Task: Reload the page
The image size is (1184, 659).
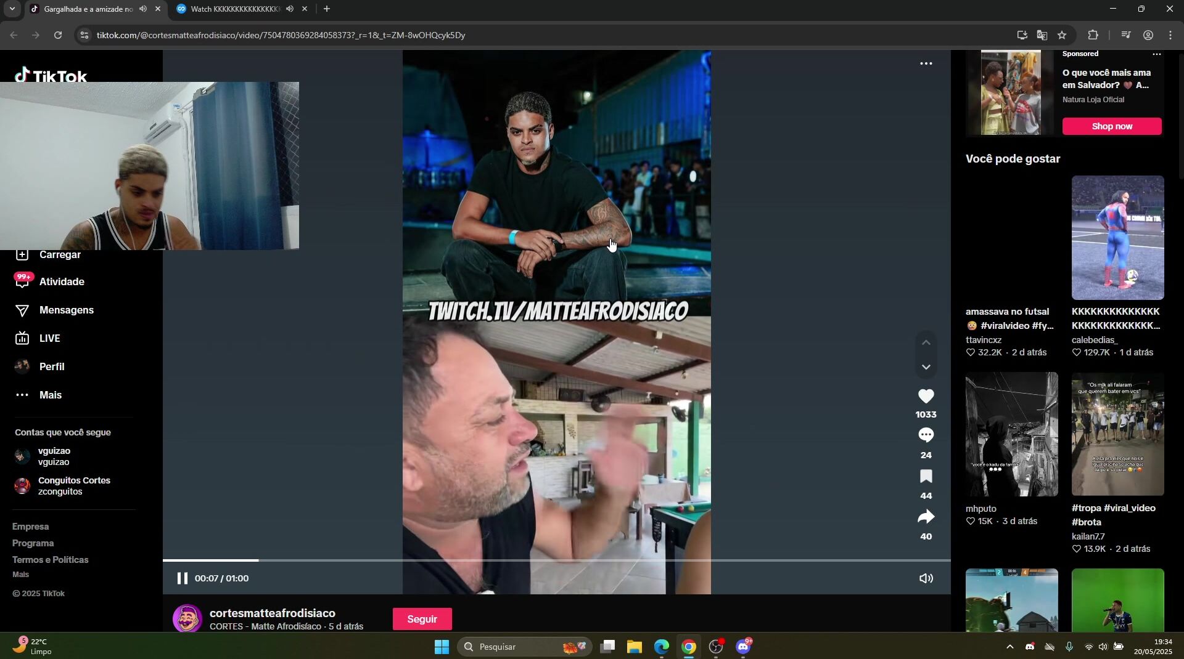Action: (58, 35)
